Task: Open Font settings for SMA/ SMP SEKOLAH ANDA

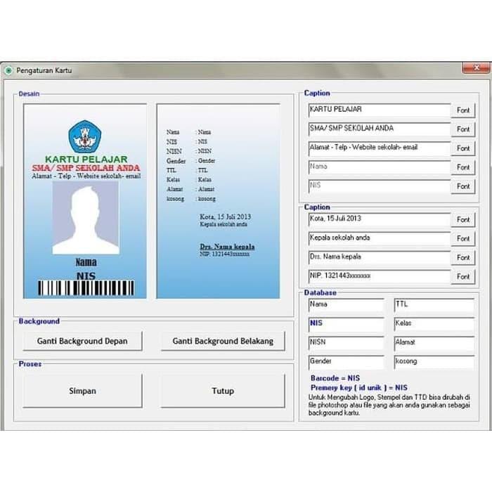Action: pyautogui.click(x=463, y=129)
